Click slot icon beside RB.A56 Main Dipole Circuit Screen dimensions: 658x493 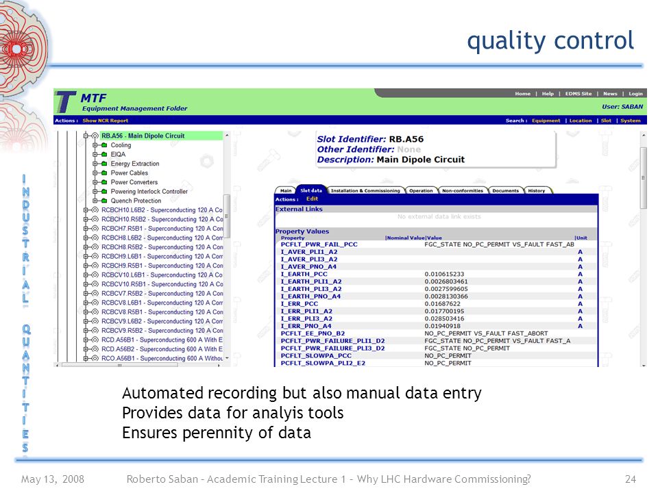(95, 136)
